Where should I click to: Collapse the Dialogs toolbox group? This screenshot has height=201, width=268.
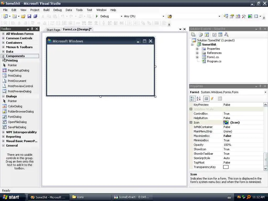(3, 96)
